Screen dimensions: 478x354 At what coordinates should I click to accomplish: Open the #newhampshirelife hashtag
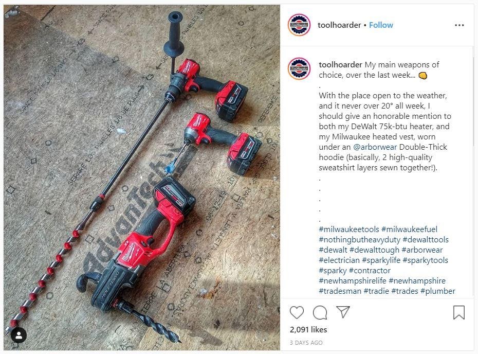pos(353,281)
